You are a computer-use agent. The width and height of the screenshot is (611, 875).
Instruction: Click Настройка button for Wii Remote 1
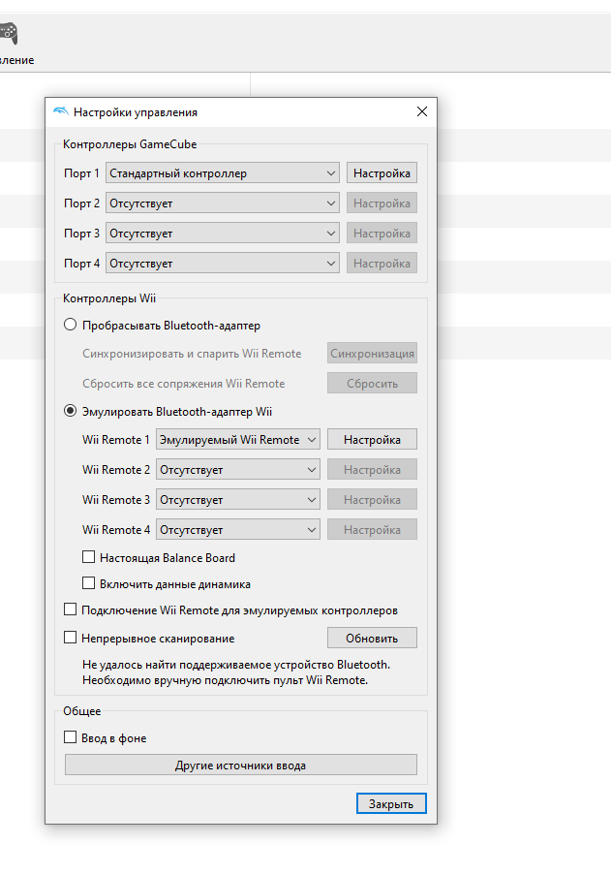372,440
